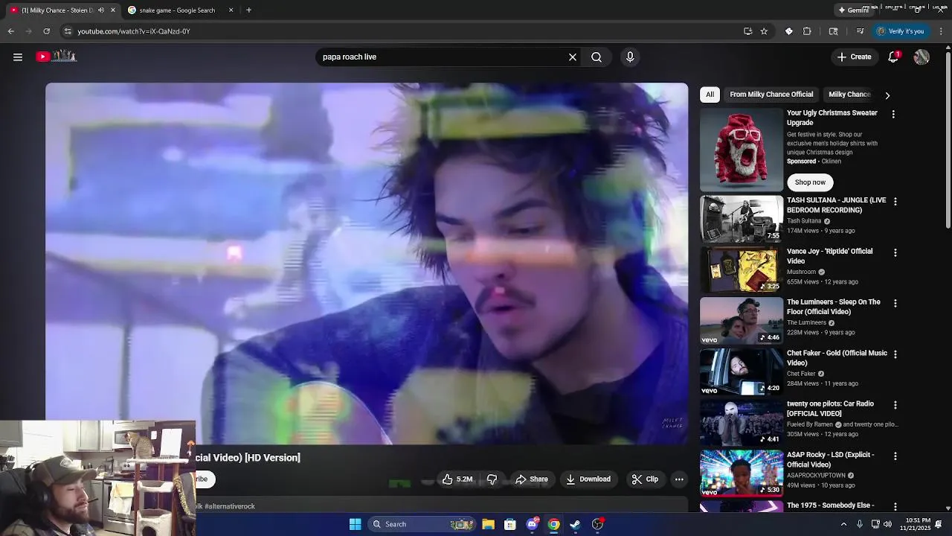The image size is (952, 536).
Task: Dislike the video with thumbs down
Action: [x=492, y=479]
